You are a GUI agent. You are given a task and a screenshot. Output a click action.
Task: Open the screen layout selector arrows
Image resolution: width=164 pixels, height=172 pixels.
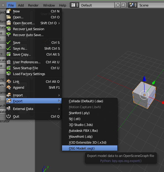point(77,5)
